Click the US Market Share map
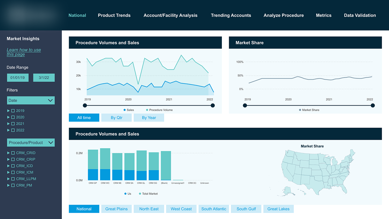 tap(313, 172)
